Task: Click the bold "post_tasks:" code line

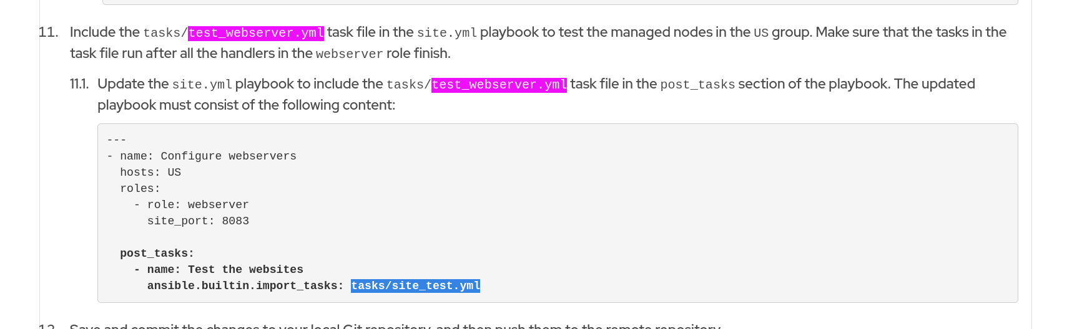Action: coord(157,254)
